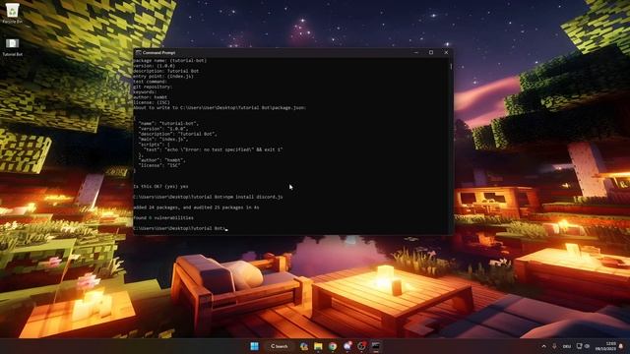Open the Windows Start menu
The width and height of the screenshot is (630, 354).
(x=254, y=346)
